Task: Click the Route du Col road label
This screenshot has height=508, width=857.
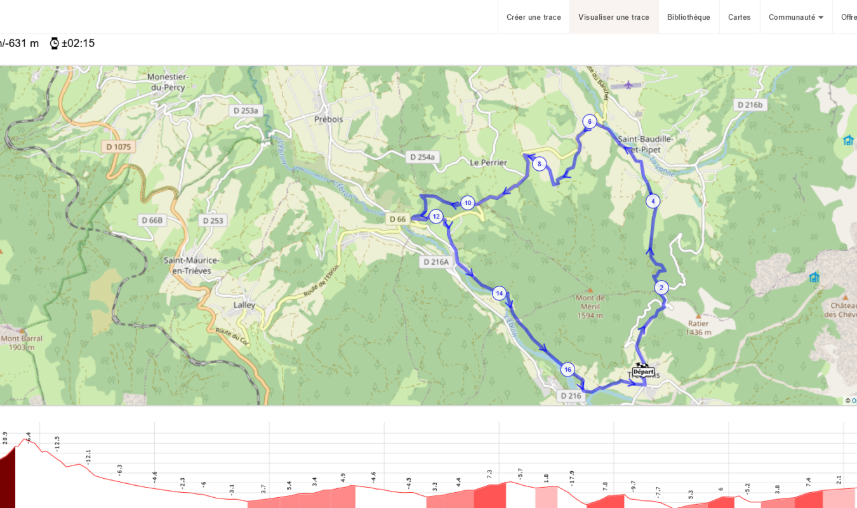Action: (231, 336)
